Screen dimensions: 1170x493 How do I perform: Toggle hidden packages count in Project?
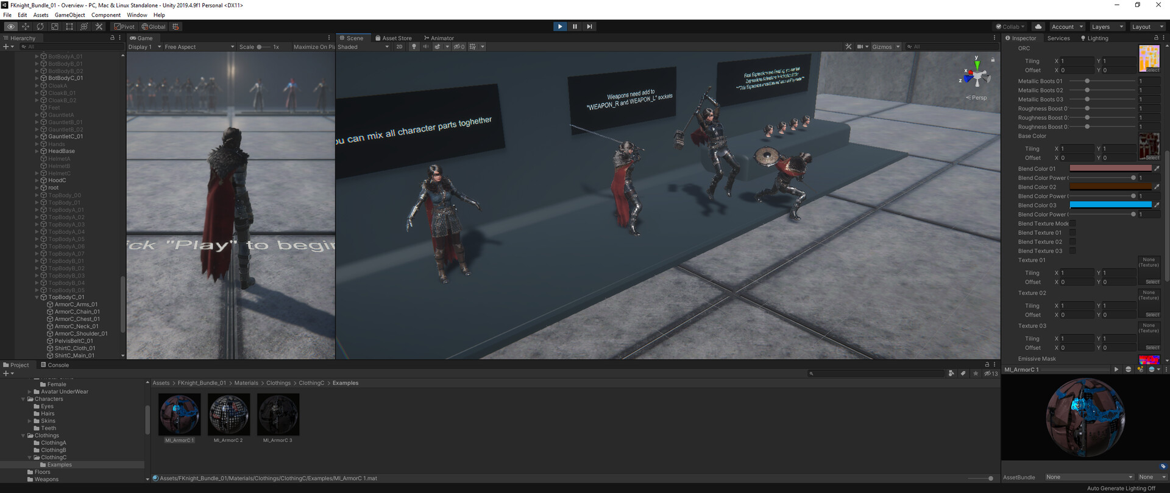tap(991, 374)
